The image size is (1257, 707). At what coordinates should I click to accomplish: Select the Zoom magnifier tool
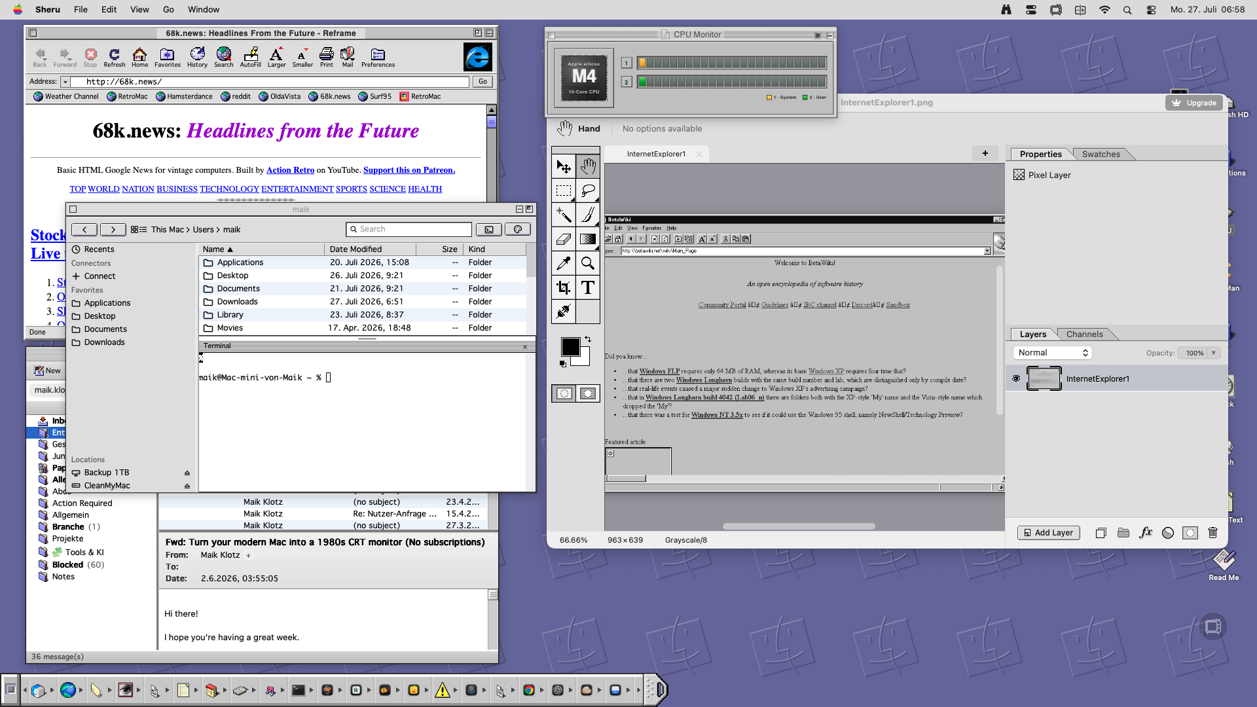[x=588, y=264]
